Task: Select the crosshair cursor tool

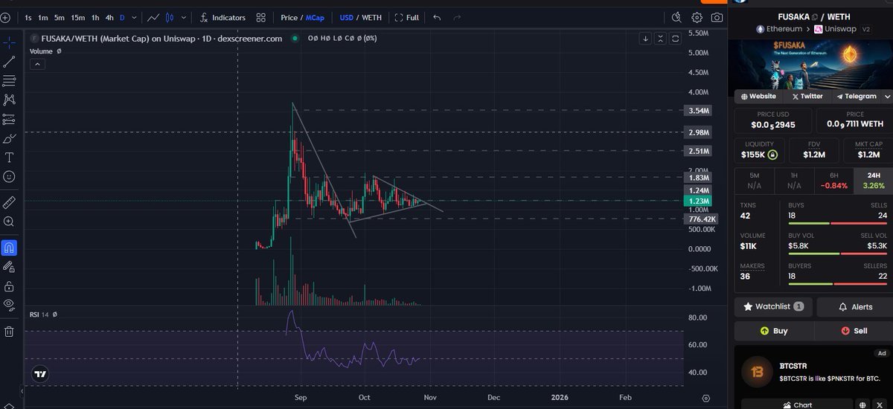Action: (9, 42)
